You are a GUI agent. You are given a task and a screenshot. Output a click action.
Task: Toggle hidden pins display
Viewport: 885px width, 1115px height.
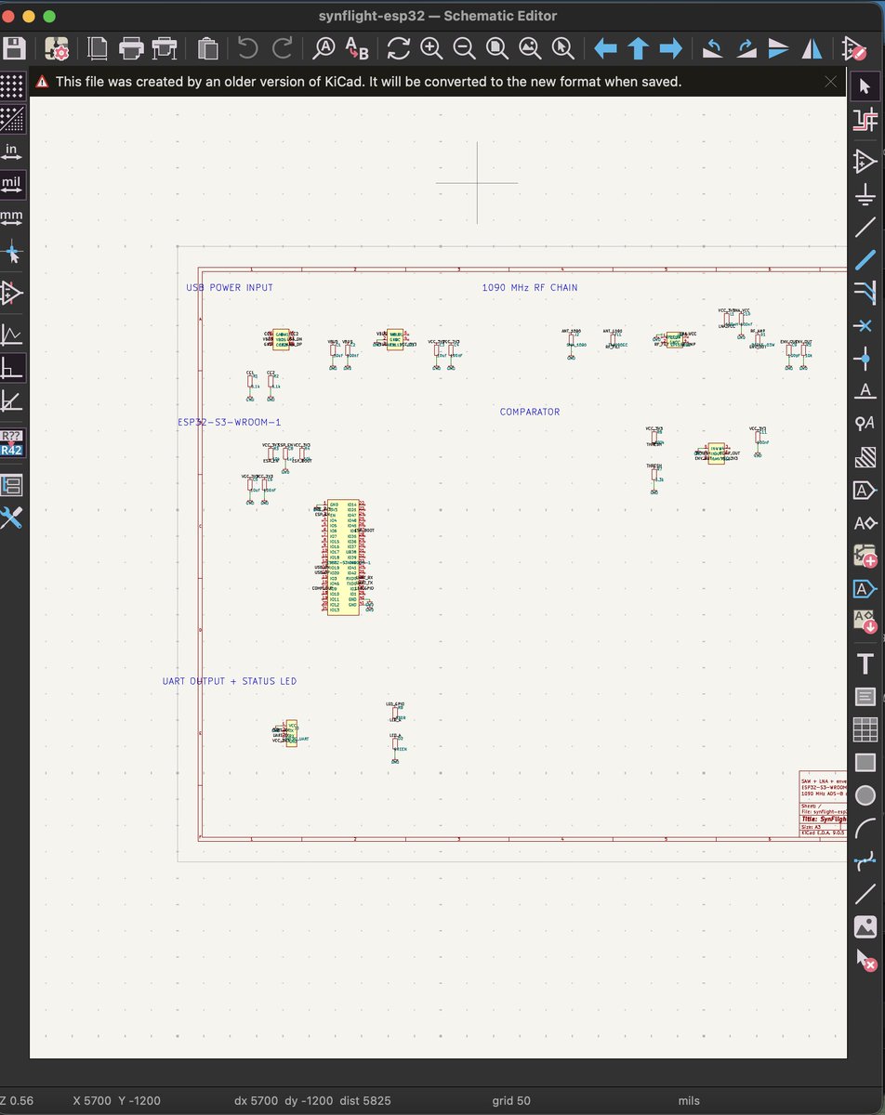[x=11, y=294]
